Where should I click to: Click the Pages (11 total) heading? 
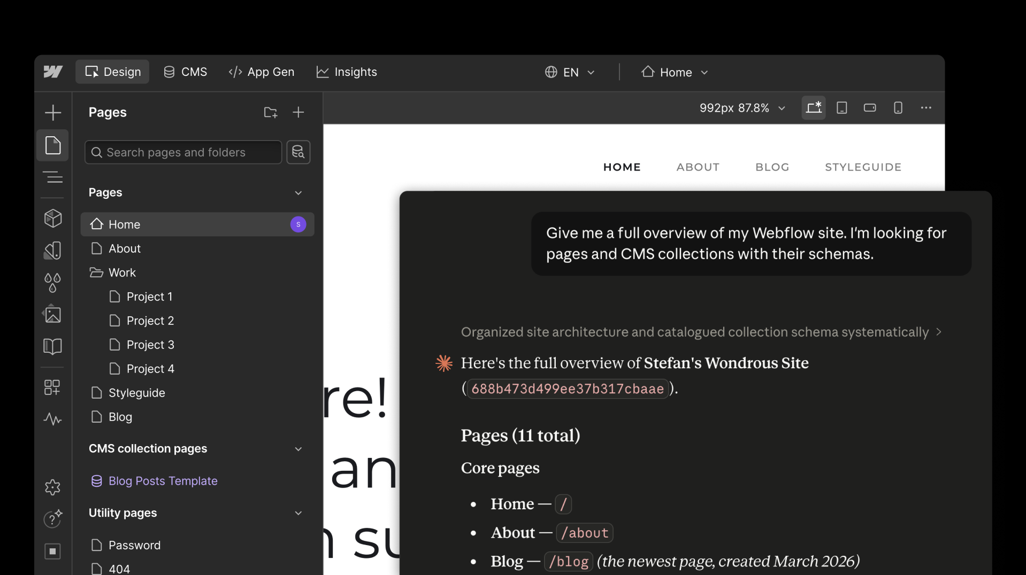pyautogui.click(x=520, y=436)
